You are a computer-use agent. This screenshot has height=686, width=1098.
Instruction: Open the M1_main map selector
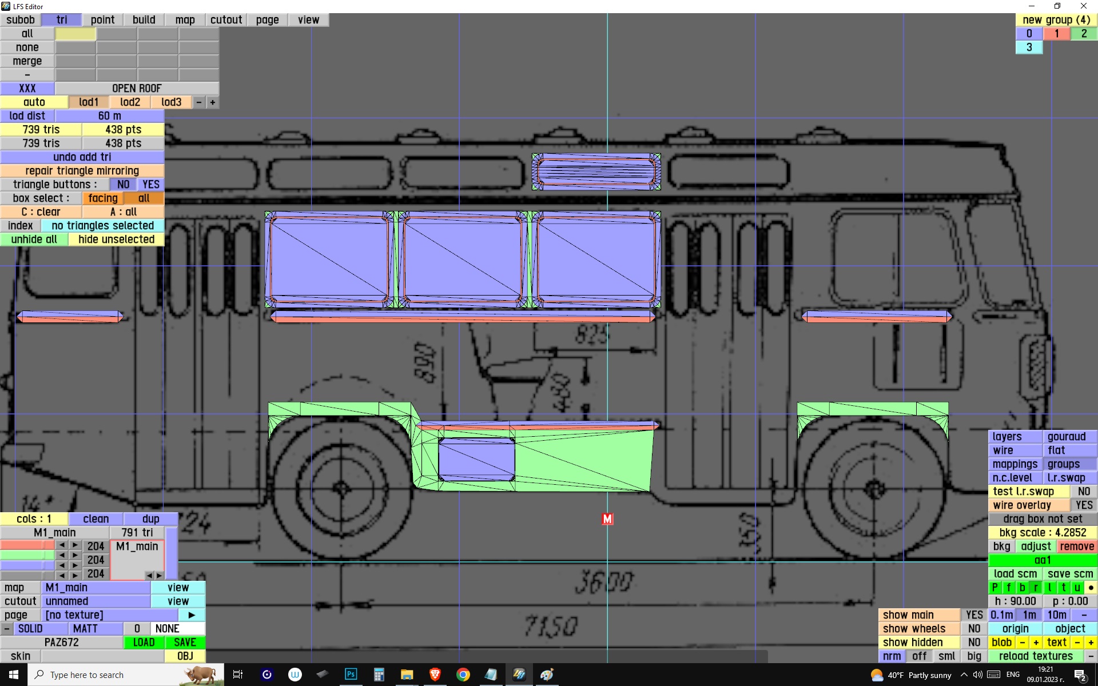(96, 587)
